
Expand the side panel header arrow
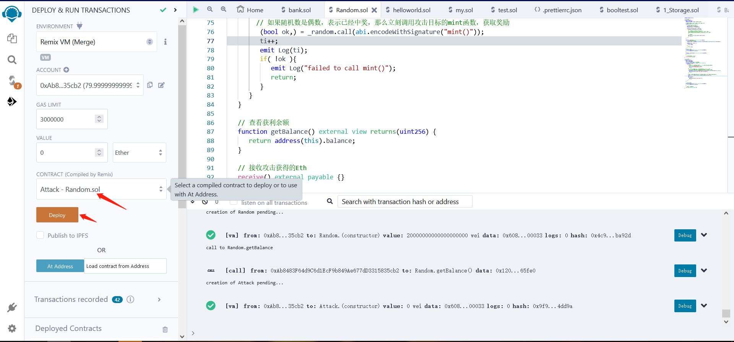(x=175, y=10)
